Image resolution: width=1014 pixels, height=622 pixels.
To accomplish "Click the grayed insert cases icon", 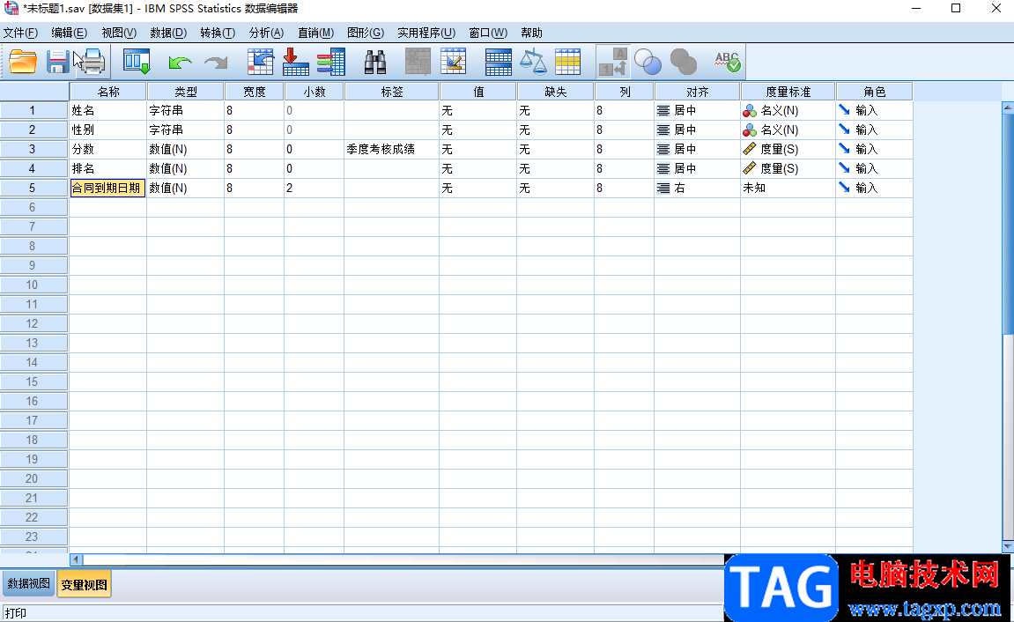I will tap(418, 62).
